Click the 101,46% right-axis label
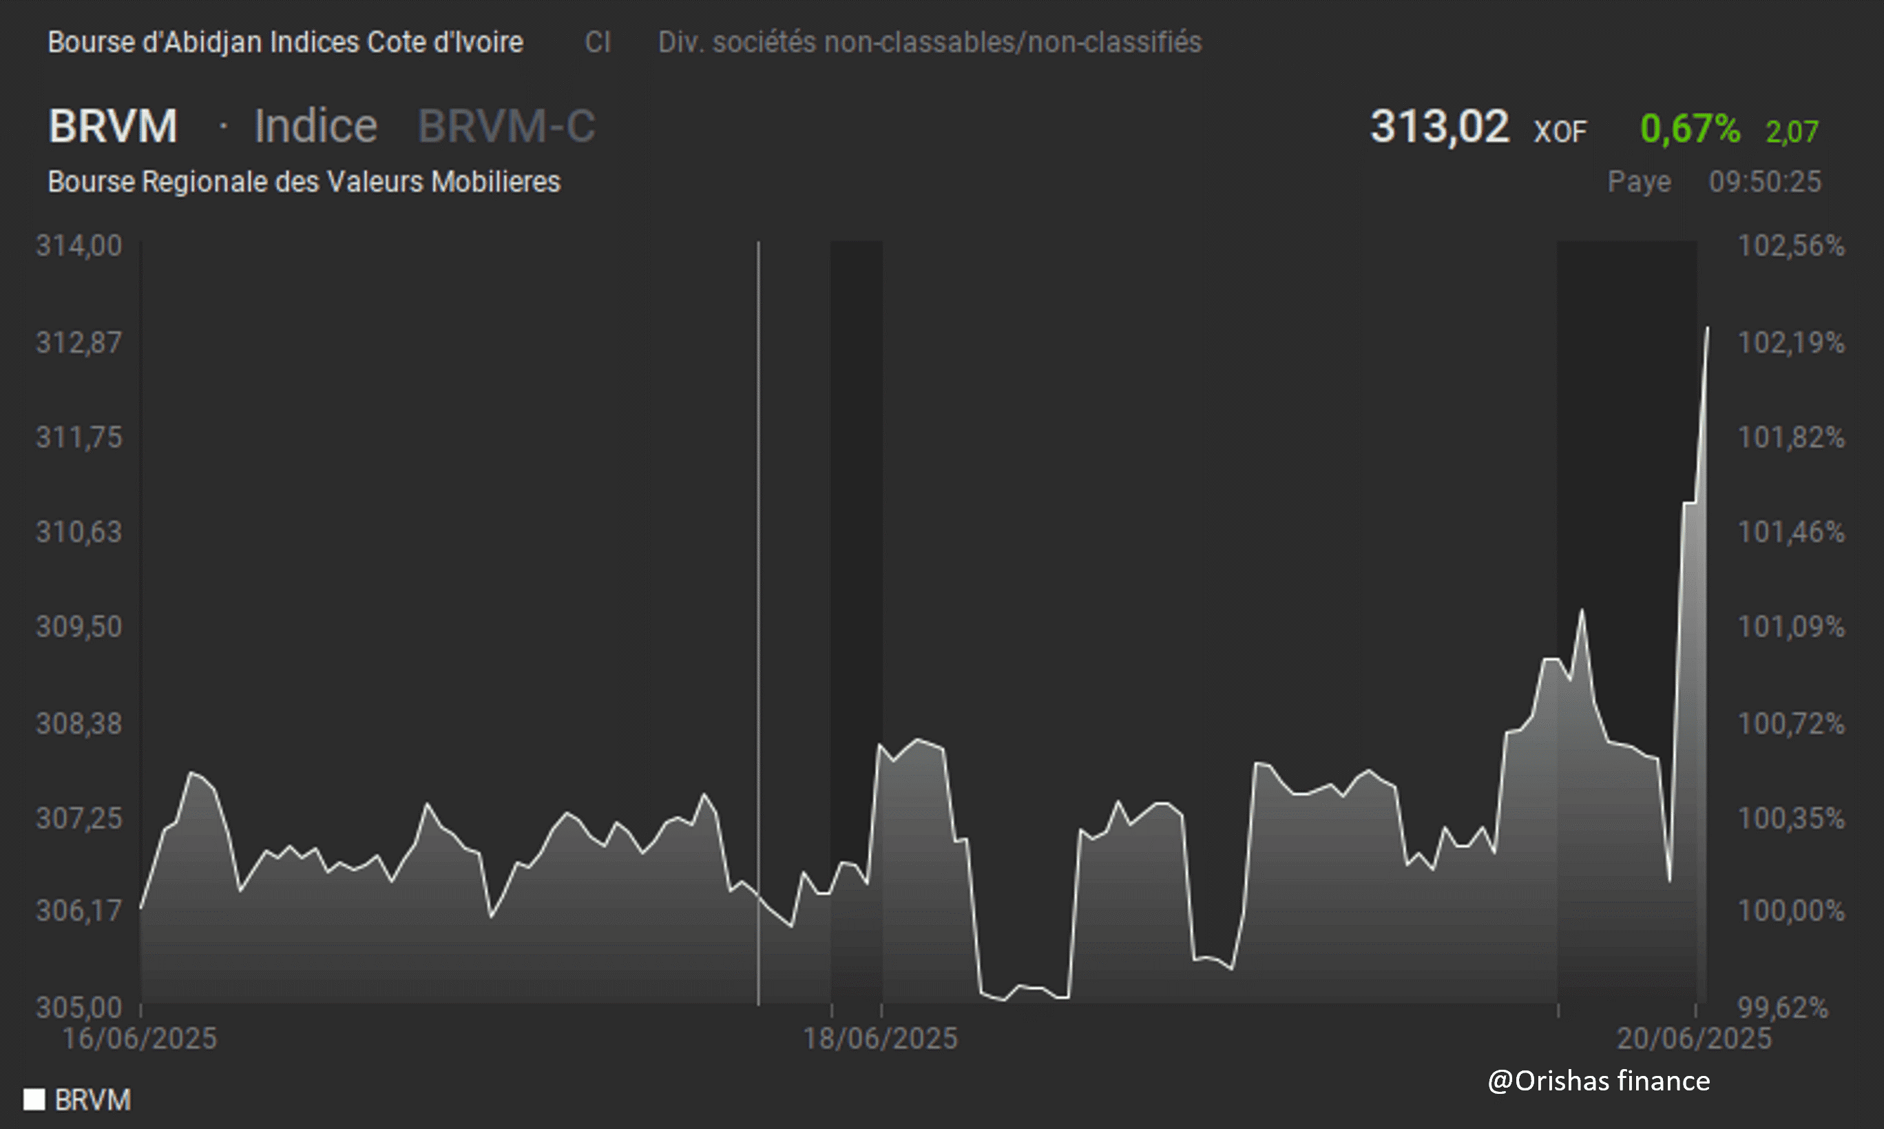The height and width of the screenshot is (1129, 1884). coord(1791,532)
